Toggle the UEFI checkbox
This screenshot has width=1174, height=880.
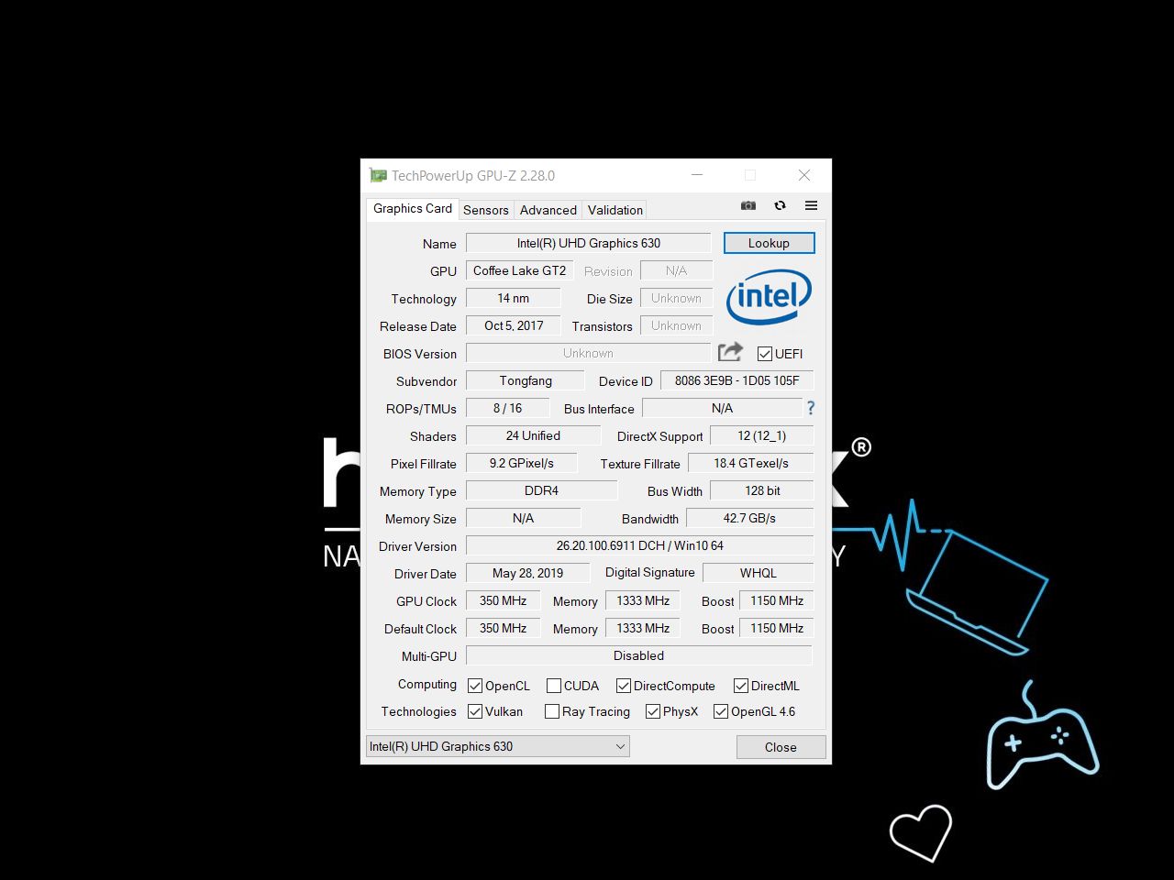(x=765, y=354)
